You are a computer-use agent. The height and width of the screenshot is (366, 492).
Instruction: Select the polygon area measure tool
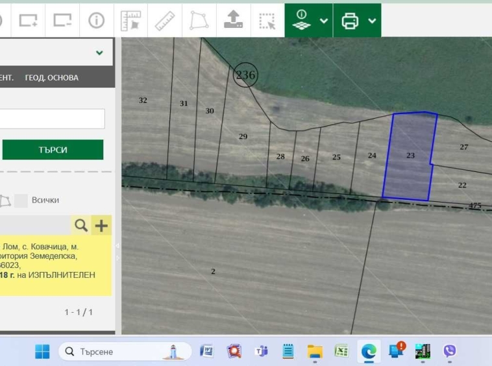click(x=199, y=21)
